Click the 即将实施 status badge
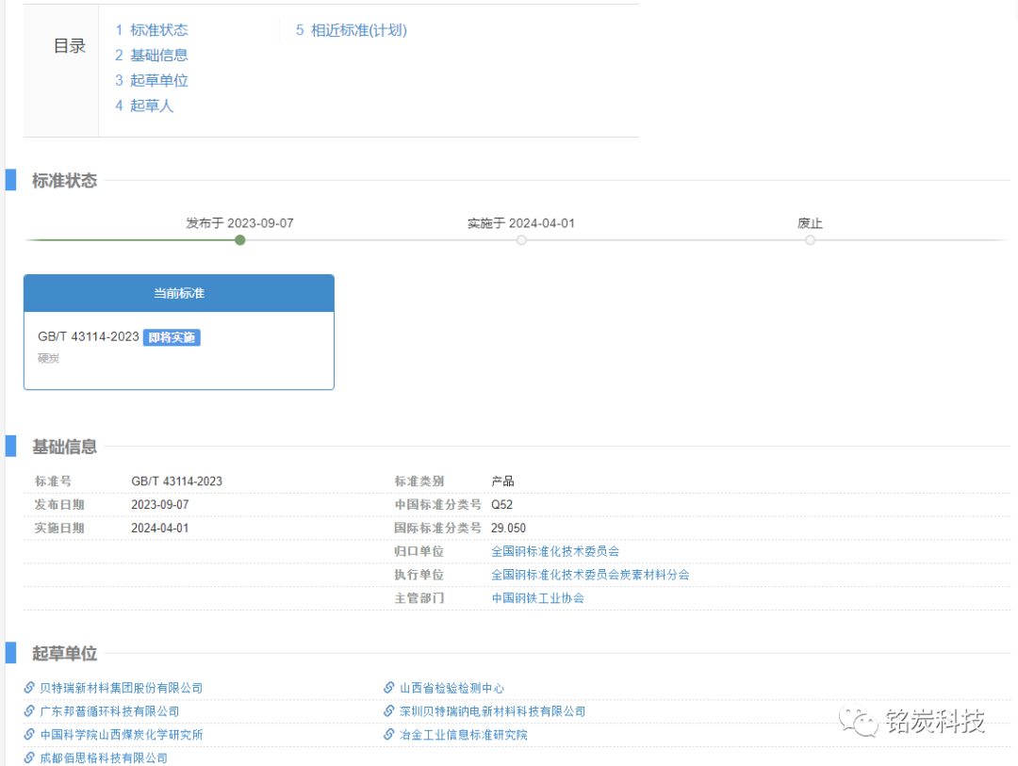The width and height of the screenshot is (1018, 766). (x=172, y=337)
